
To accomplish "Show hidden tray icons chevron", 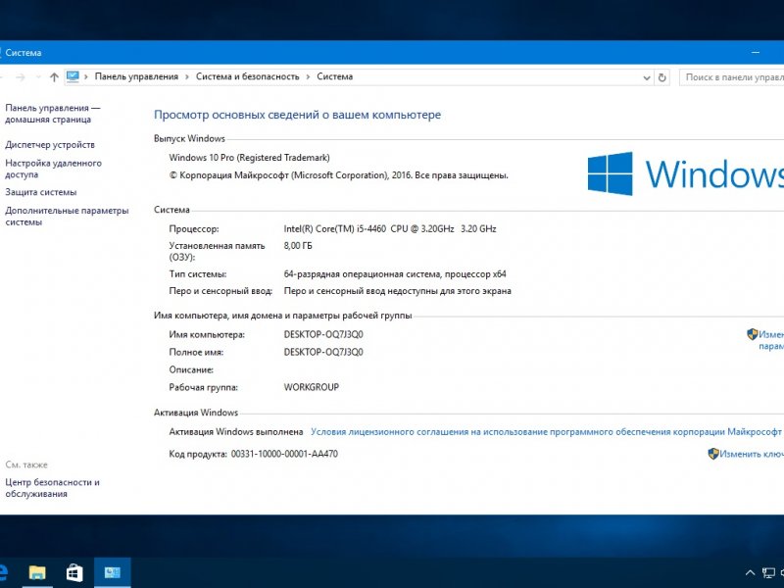I will coord(750,573).
